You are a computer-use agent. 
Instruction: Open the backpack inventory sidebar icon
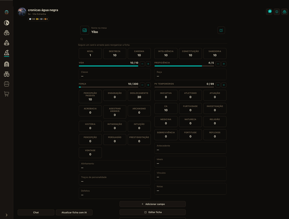pos(6,43)
